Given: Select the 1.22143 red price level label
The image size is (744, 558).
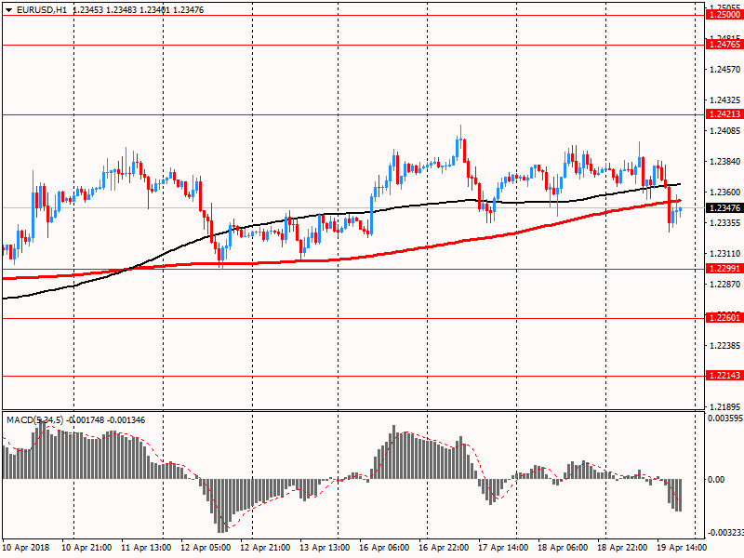Looking at the screenshot, I should (724, 376).
